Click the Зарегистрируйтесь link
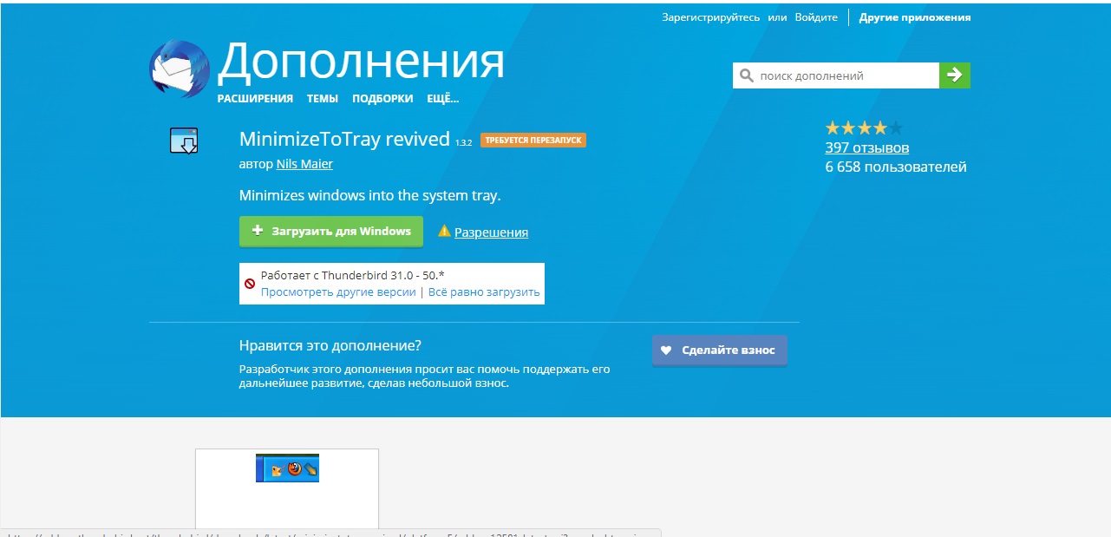The image size is (1111, 537). tap(710, 17)
